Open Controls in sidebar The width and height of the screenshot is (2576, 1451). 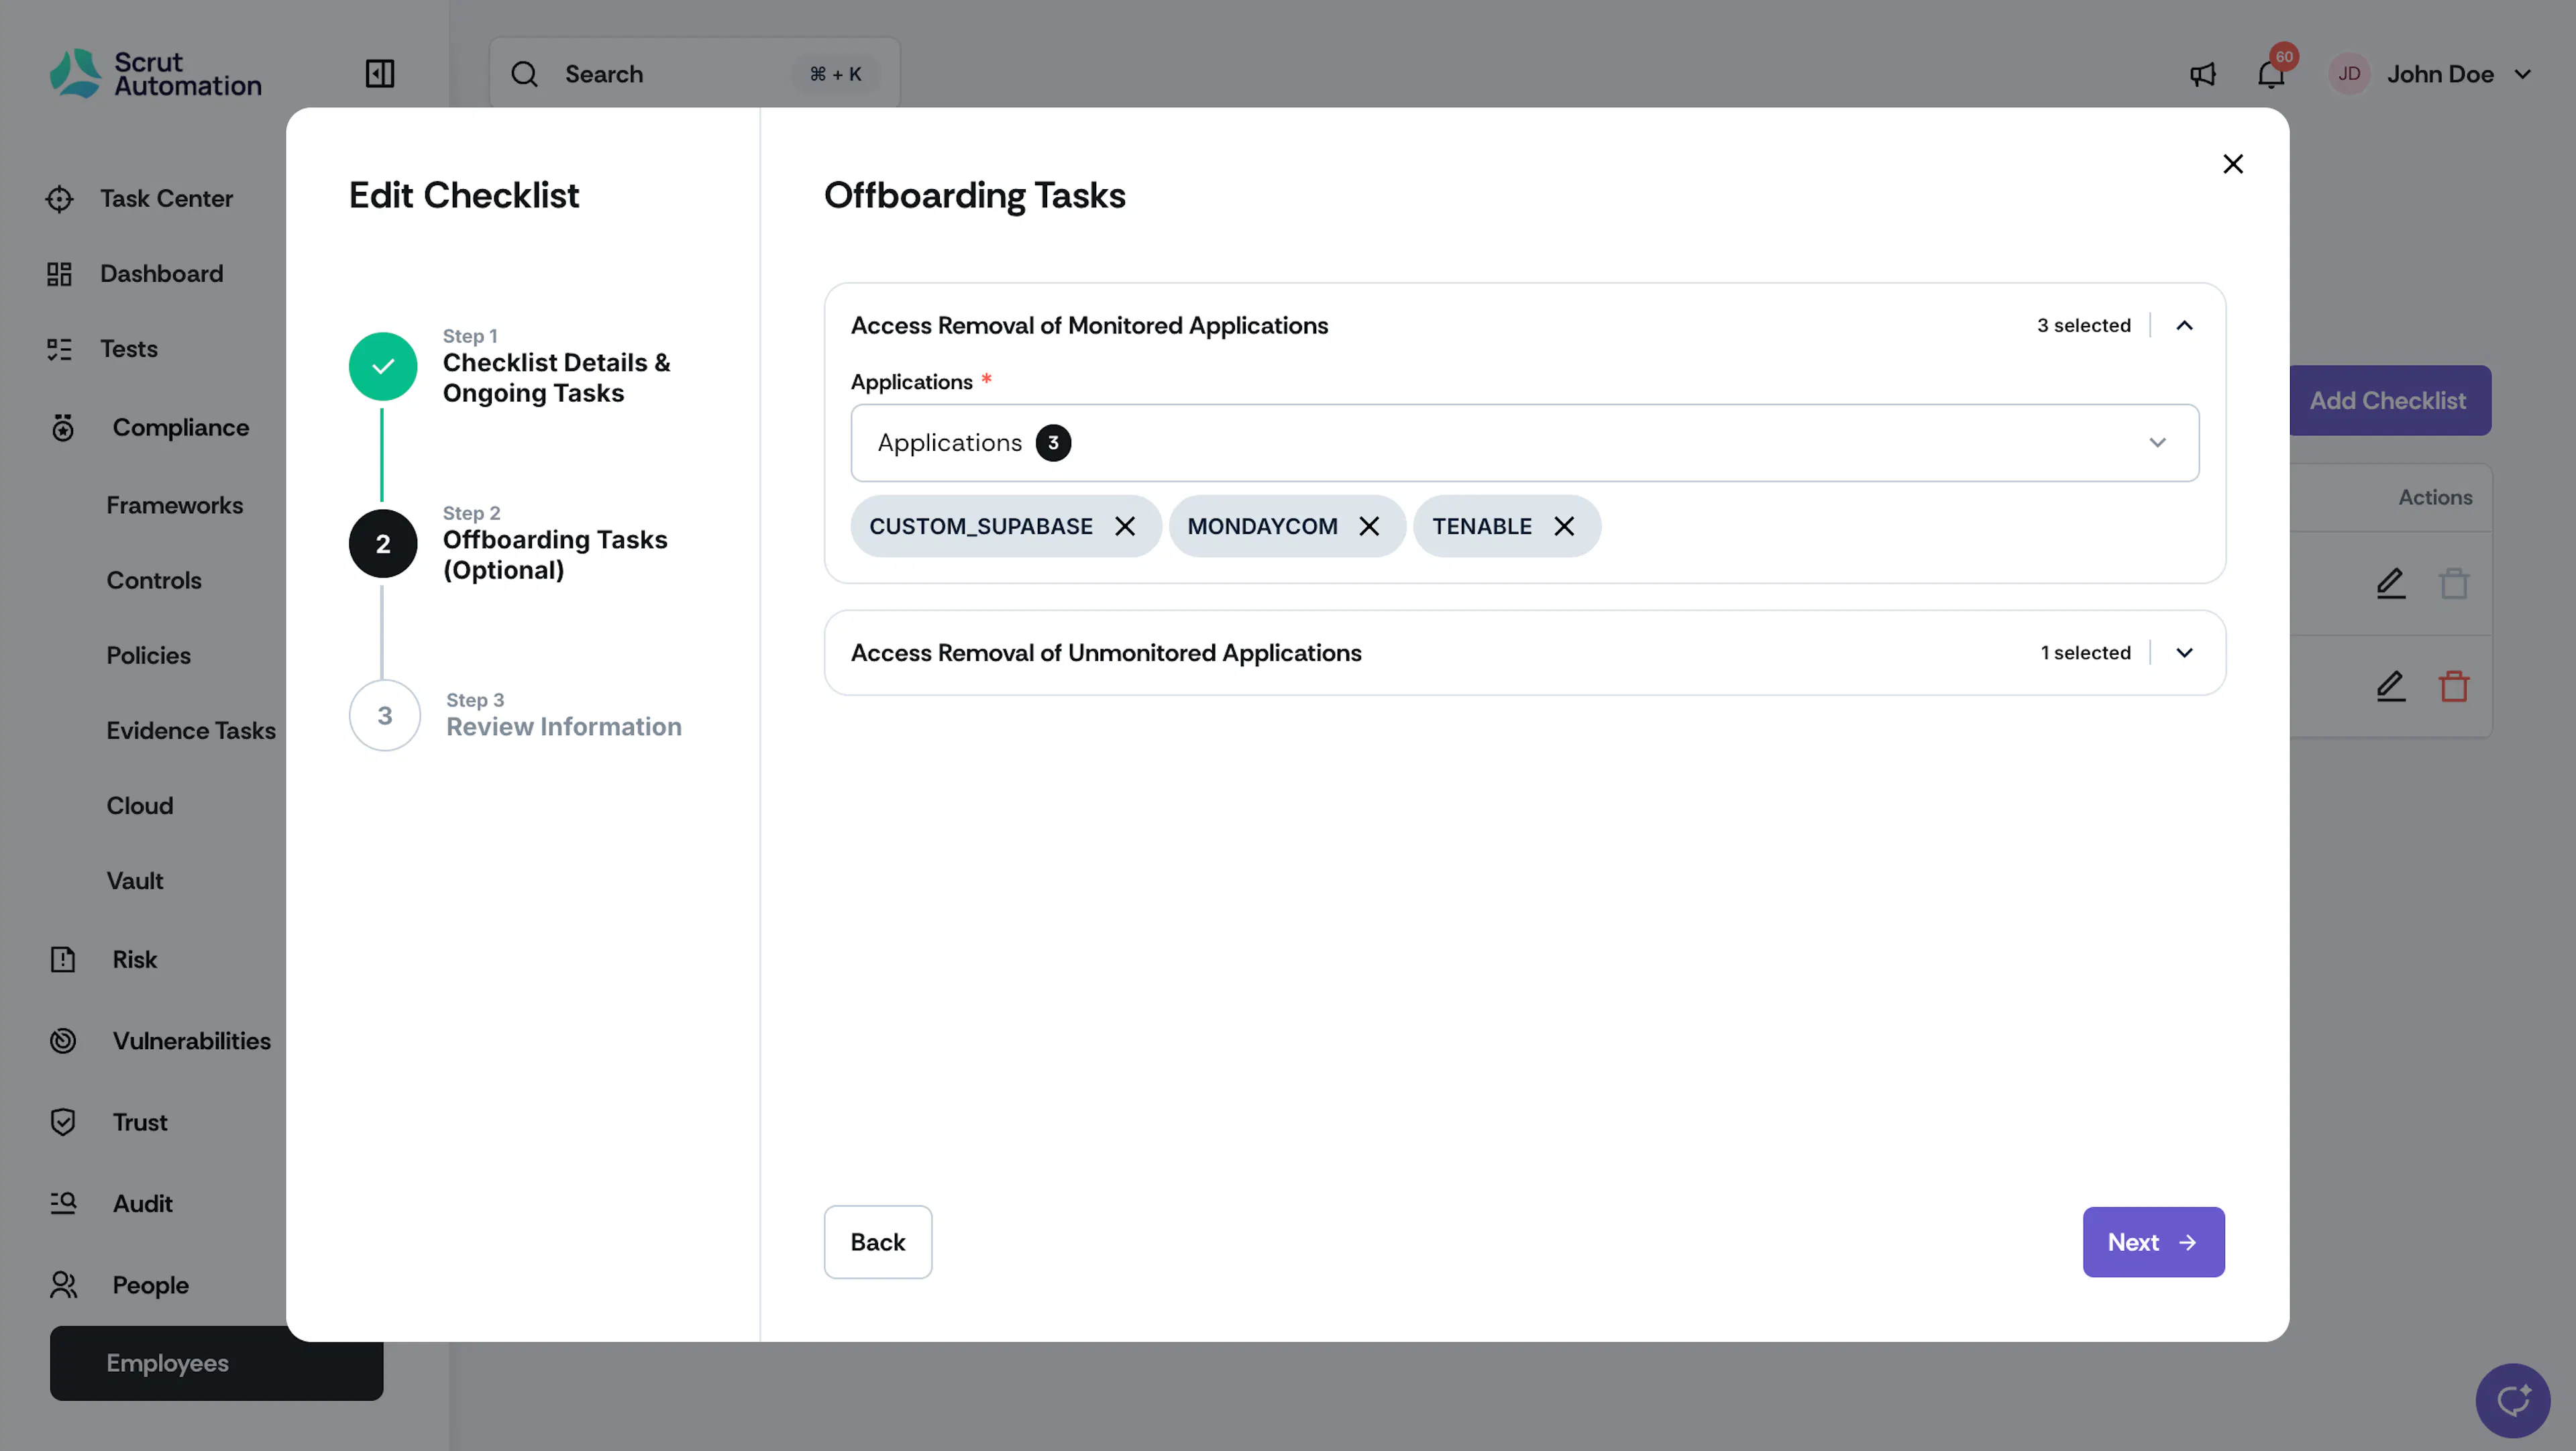[154, 581]
